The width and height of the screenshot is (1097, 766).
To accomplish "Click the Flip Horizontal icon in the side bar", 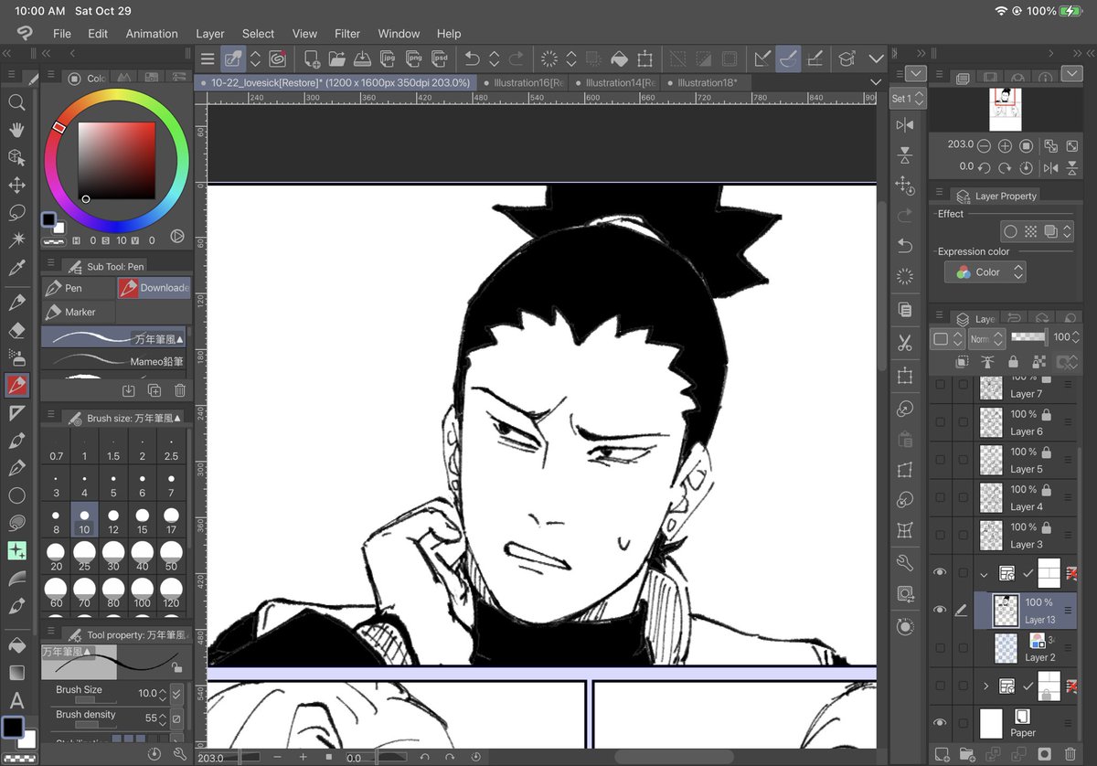I will (905, 125).
